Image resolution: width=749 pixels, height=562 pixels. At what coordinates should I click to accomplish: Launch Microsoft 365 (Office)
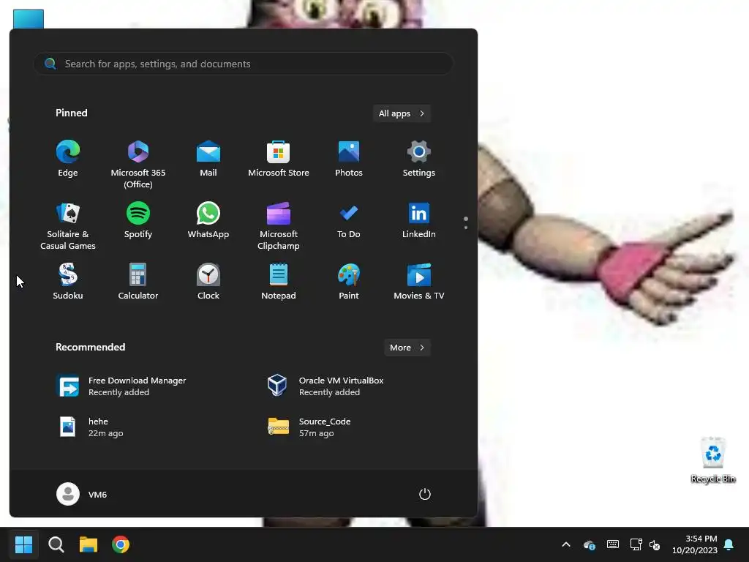pos(138,165)
